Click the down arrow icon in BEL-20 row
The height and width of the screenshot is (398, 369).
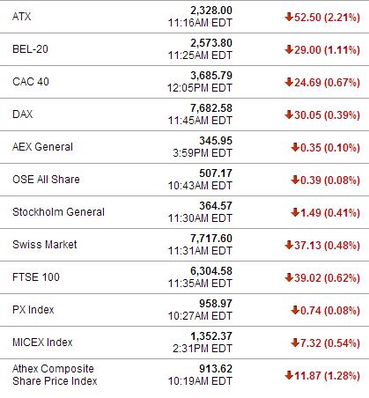tap(289, 49)
